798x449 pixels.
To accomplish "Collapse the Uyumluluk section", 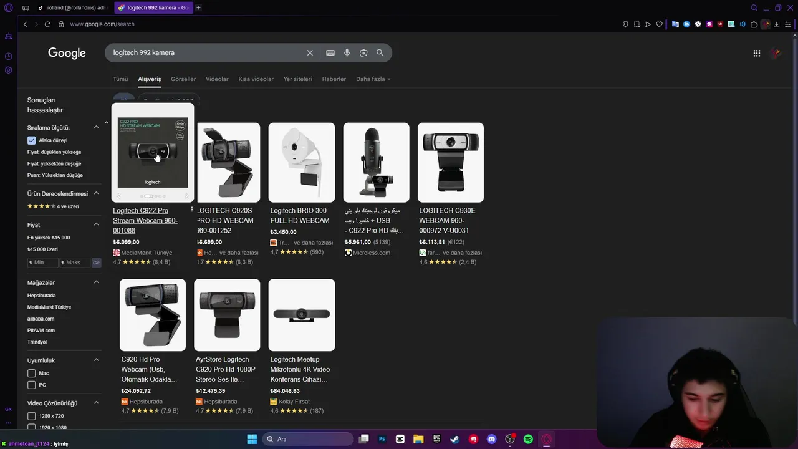I will [97, 360].
